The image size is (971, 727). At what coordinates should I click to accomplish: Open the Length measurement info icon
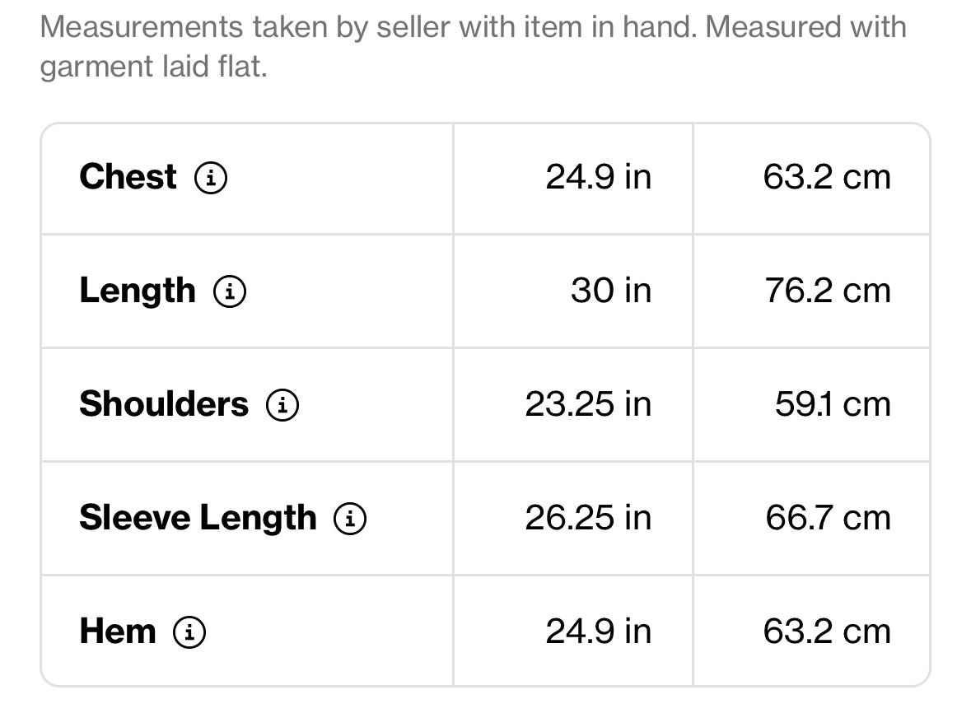click(230, 291)
